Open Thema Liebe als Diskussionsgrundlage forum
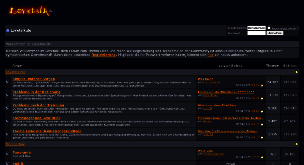304x165 pixels. (x=47, y=131)
